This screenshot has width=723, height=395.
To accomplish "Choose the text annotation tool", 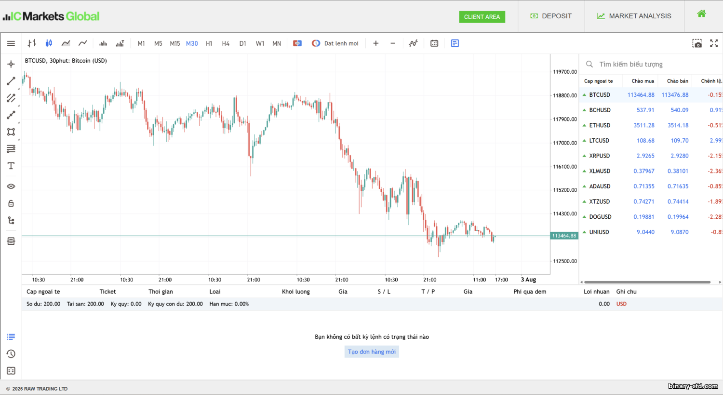I will point(11,166).
